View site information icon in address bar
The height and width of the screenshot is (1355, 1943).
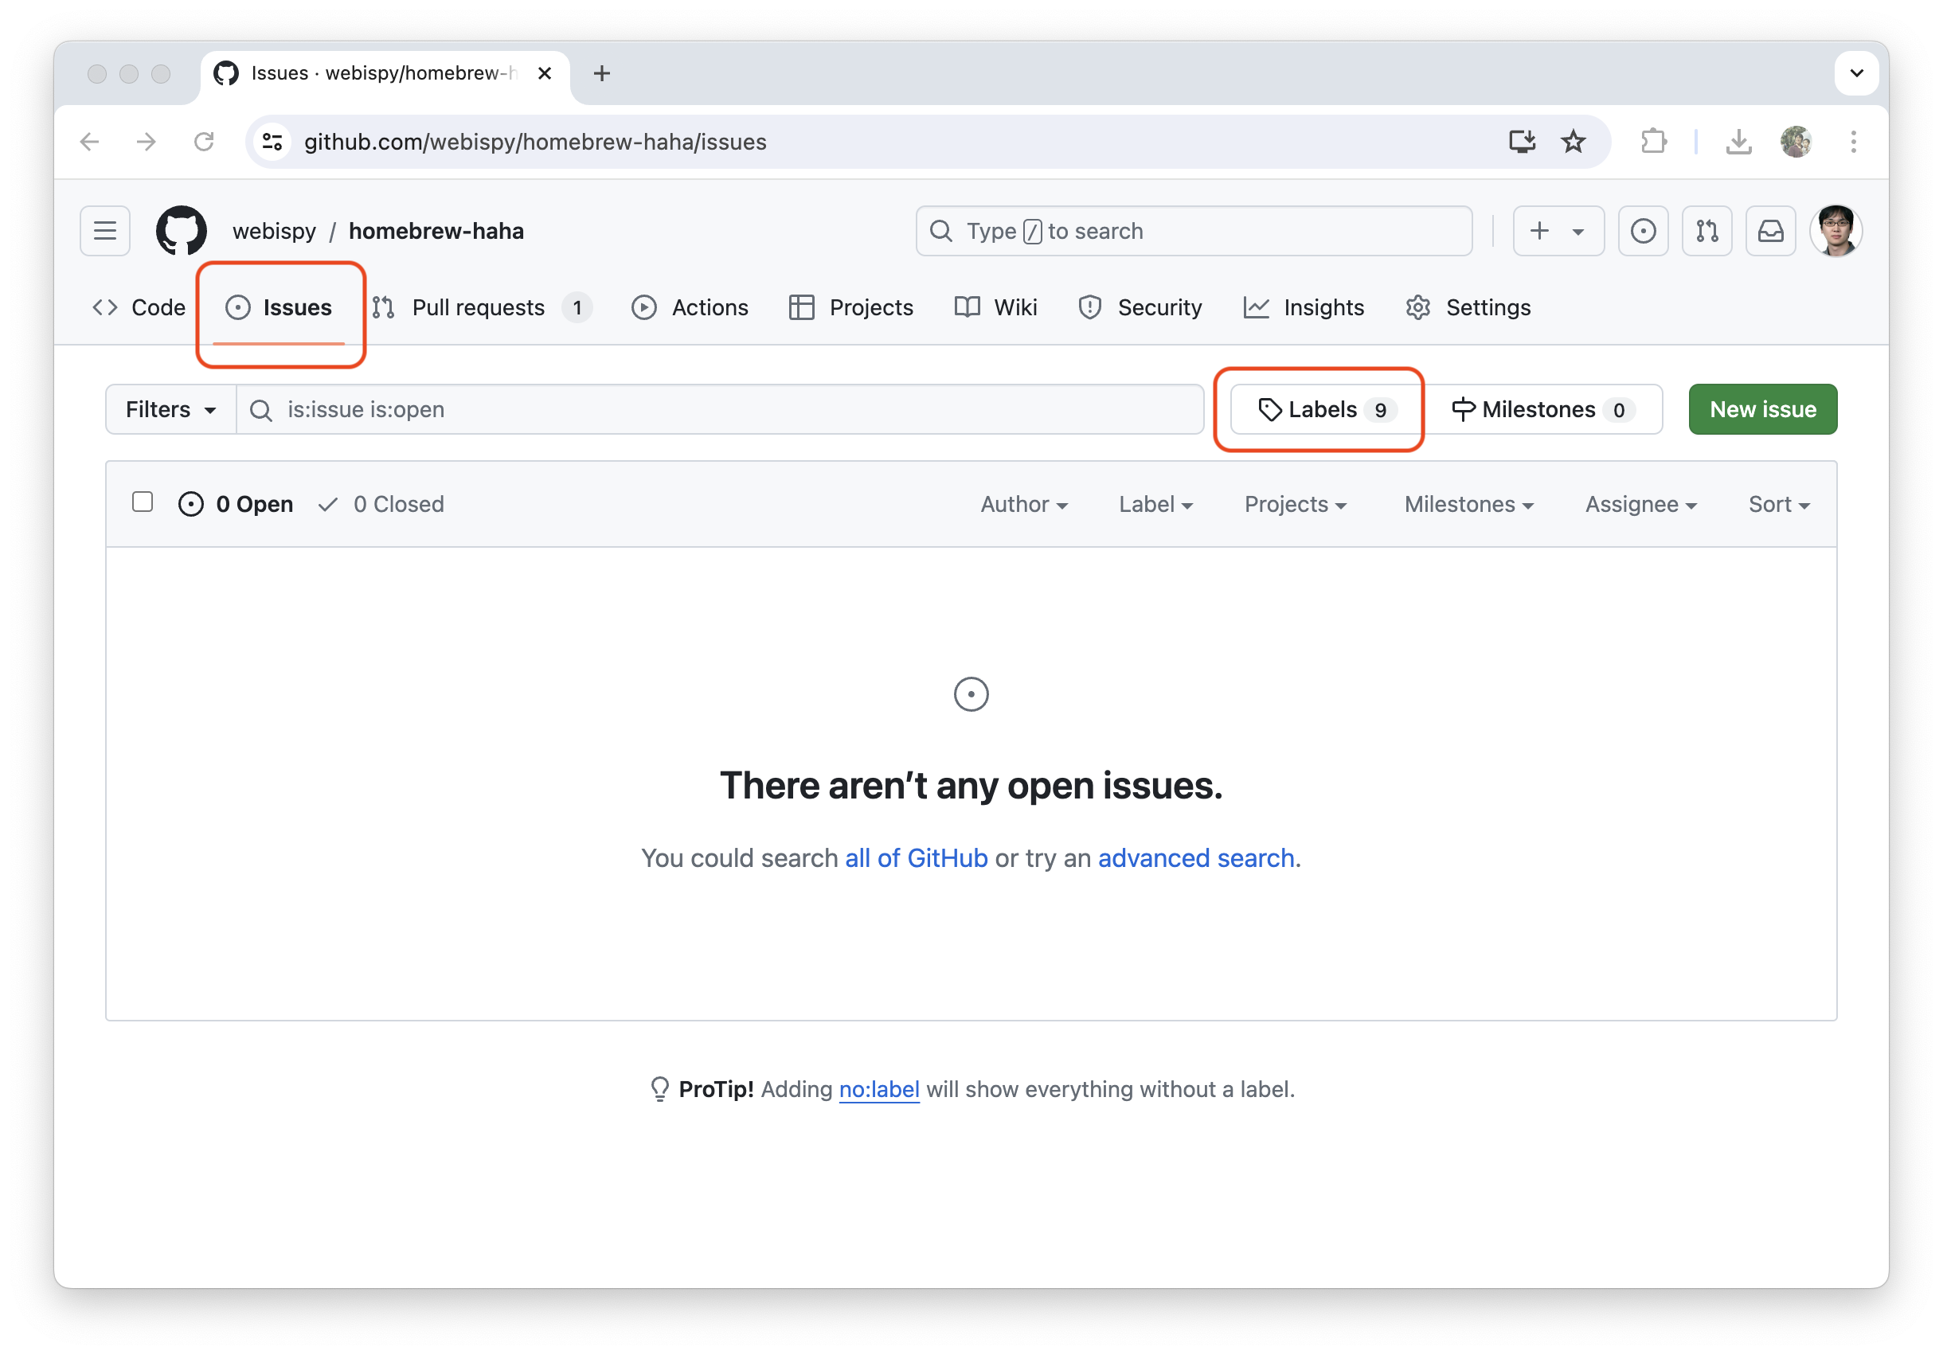272,141
